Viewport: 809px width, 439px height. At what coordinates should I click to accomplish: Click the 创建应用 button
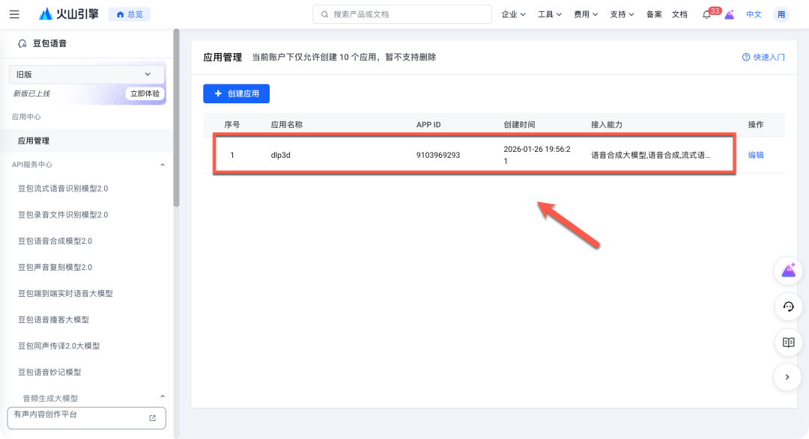[x=236, y=93]
